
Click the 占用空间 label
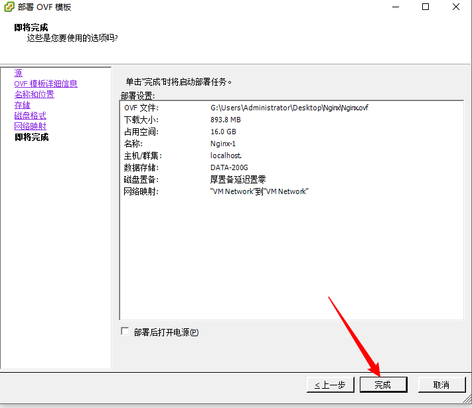tap(141, 132)
